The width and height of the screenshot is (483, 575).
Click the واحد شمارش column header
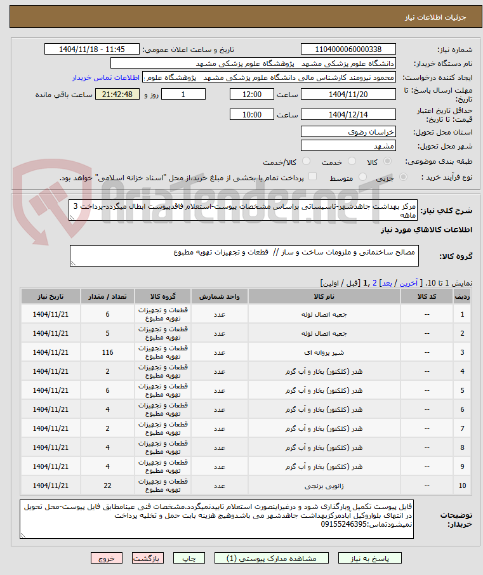[220, 296]
